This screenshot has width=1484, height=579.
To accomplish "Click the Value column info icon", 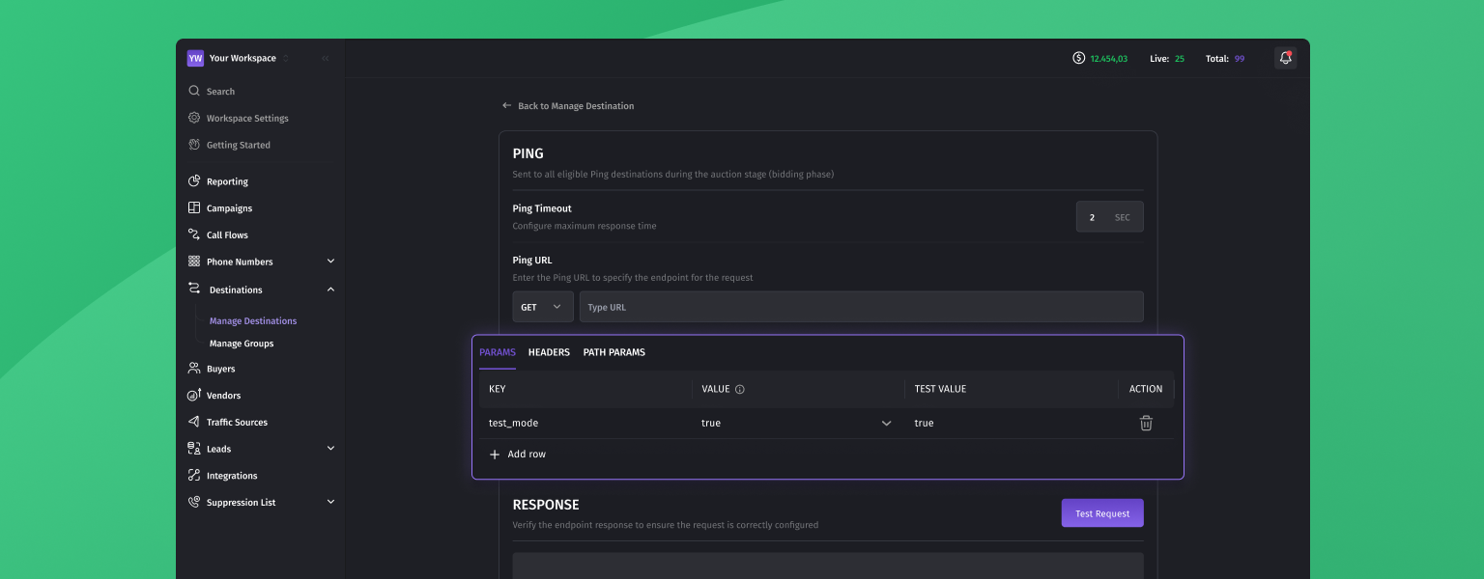I will (x=740, y=390).
